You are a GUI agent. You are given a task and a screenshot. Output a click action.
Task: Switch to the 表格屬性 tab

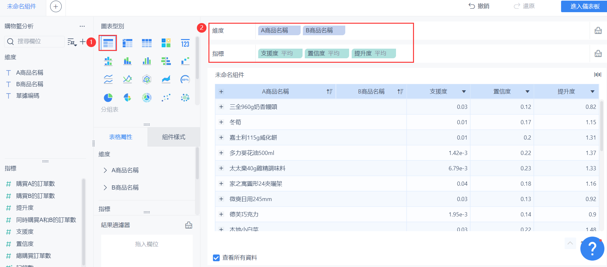click(121, 137)
